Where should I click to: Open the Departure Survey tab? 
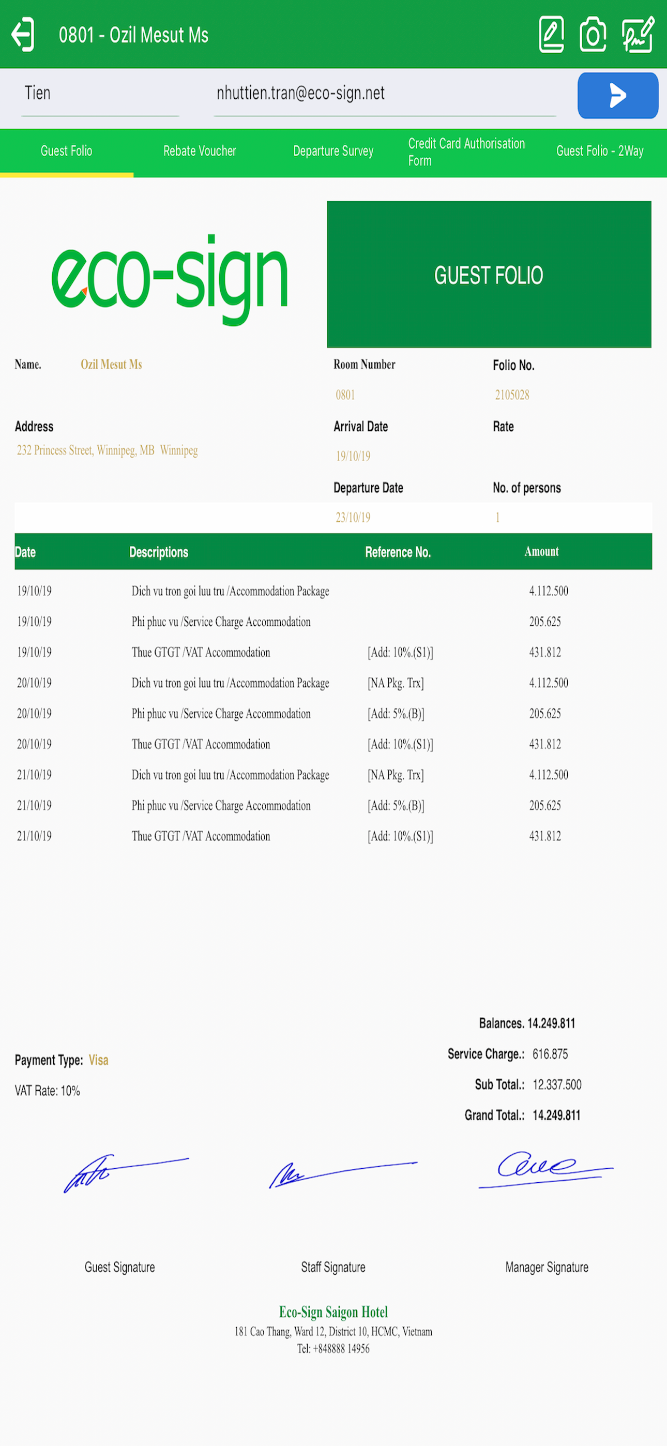pyautogui.click(x=333, y=151)
